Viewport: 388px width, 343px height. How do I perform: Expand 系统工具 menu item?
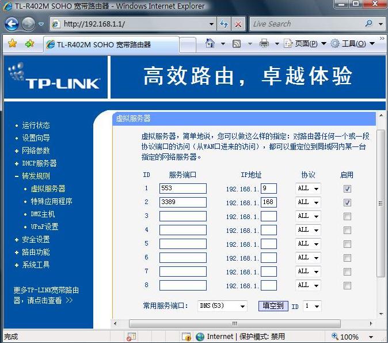click(x=36, y=265)
